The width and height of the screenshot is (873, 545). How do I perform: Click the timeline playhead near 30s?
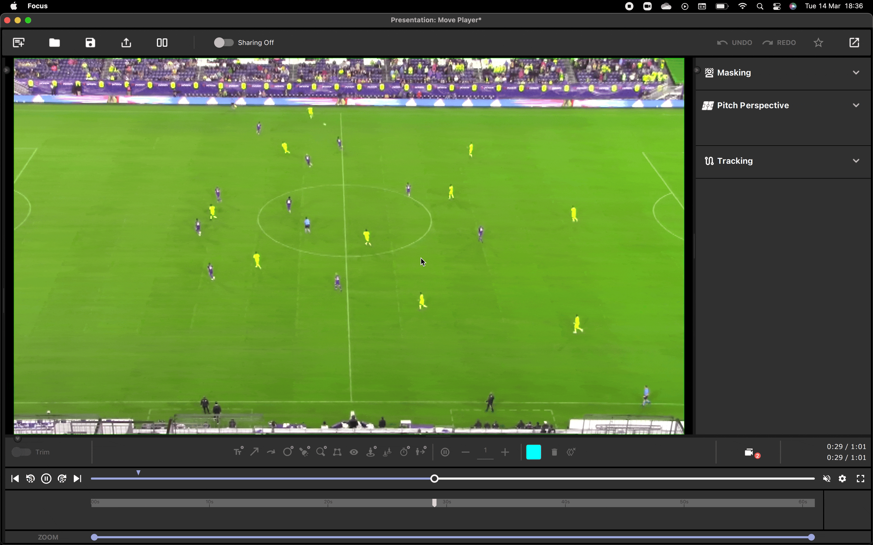(x=434, y=503)
